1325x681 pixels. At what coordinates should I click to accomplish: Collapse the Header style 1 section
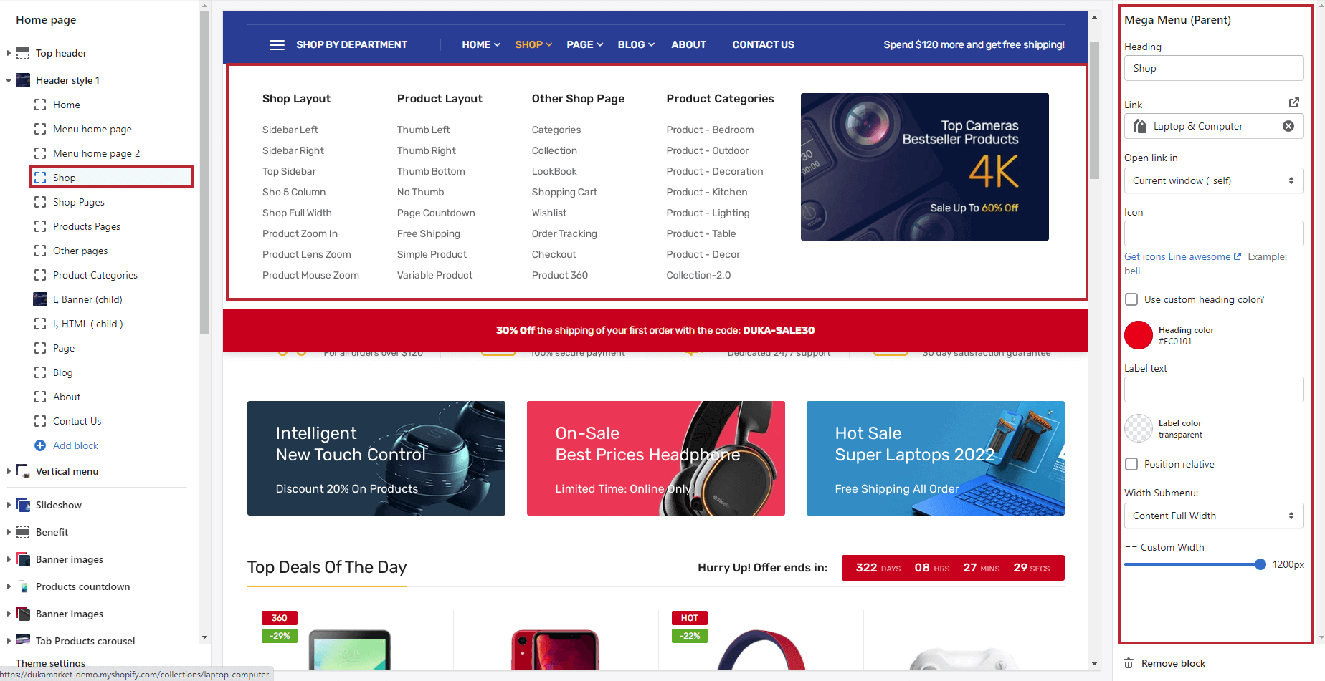pos(9,80)
